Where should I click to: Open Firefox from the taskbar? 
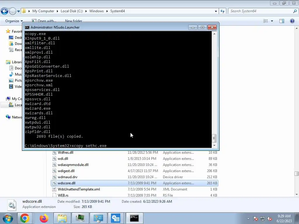(x=44, y=218)
